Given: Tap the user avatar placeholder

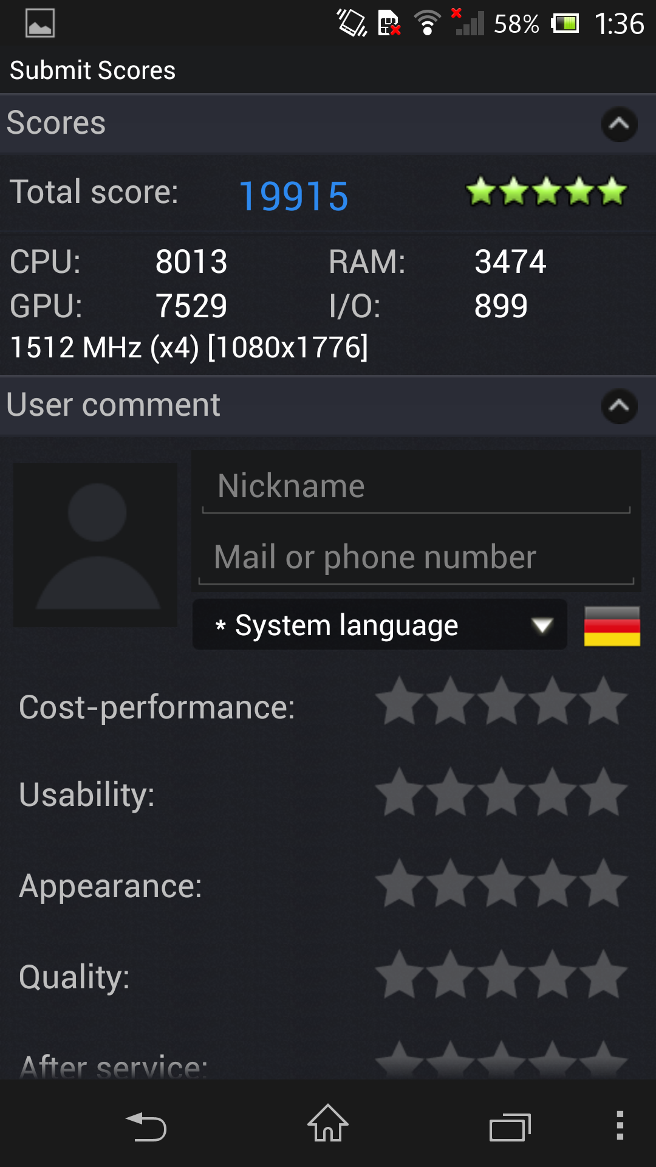Looking at the screenshot, I should tap(95, 545).
